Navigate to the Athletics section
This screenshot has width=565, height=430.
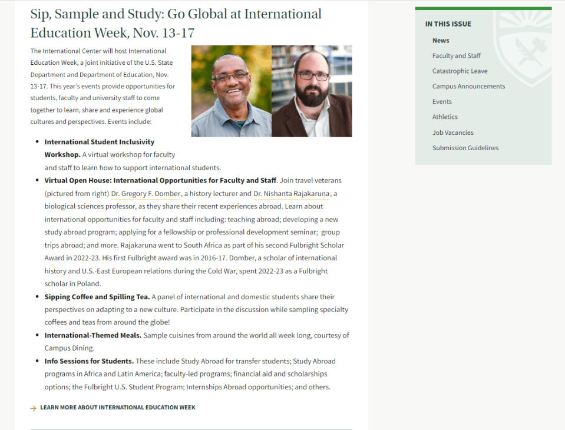point(445,117)
